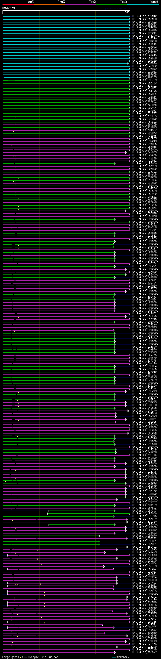Open hit UniRef100_A7PN42

coord(144,16)
